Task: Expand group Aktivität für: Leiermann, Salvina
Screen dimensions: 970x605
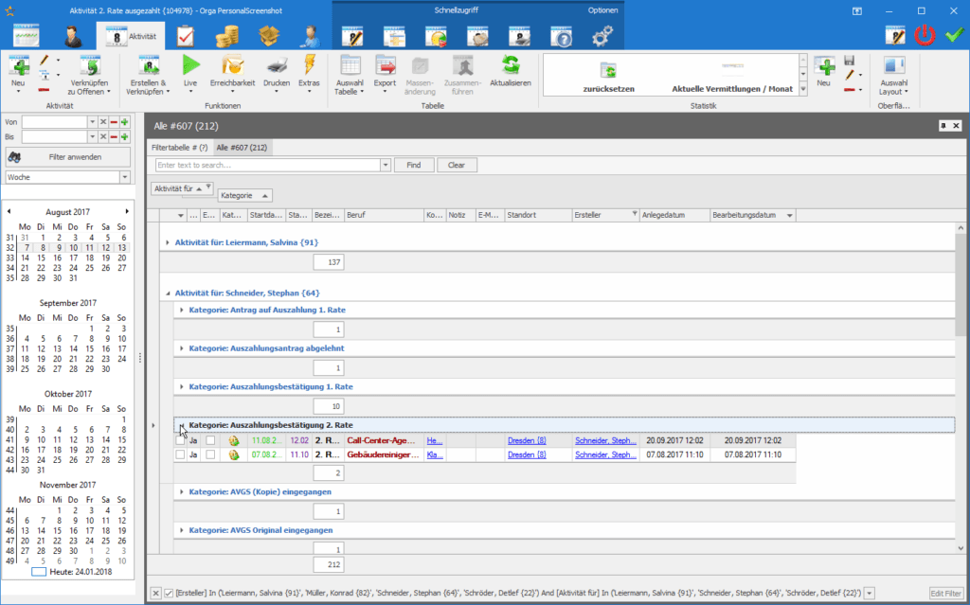Action: [x=168, y=242]
